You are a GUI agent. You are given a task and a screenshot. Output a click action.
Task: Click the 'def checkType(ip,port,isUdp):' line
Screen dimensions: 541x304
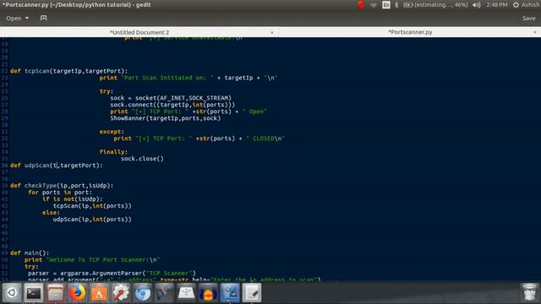pos(62,186)
